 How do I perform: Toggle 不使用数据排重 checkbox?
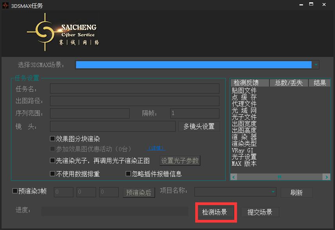pyautogui.click(x=53, y=174)
